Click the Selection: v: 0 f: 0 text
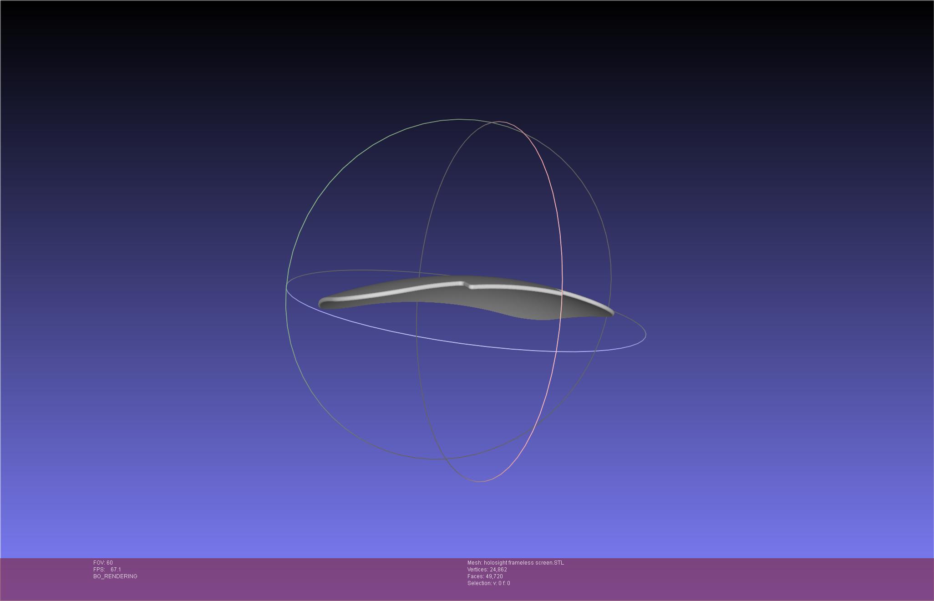The height and width of the screenshot is (601, 934). click(x=488, y=583)
